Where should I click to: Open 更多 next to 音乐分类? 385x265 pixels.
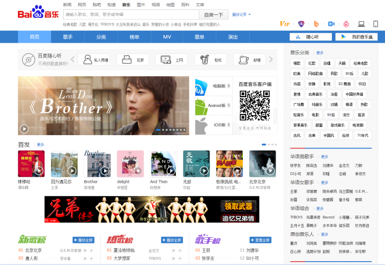point(320,53)
